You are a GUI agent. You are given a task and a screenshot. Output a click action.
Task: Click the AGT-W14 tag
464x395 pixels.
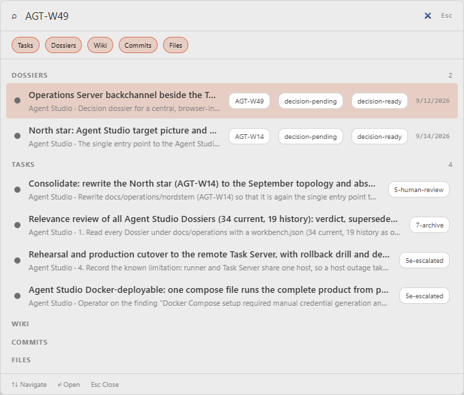[x=249, y=136]
